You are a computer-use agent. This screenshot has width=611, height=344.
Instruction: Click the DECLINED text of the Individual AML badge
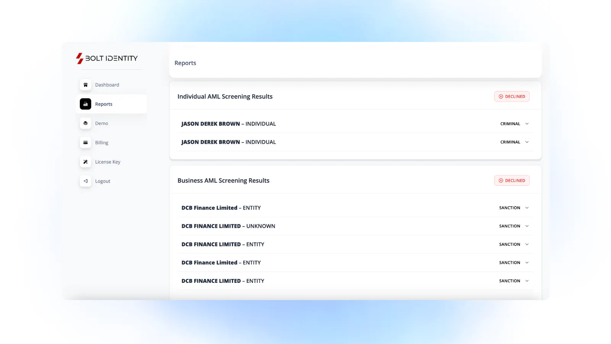[515, 97]
